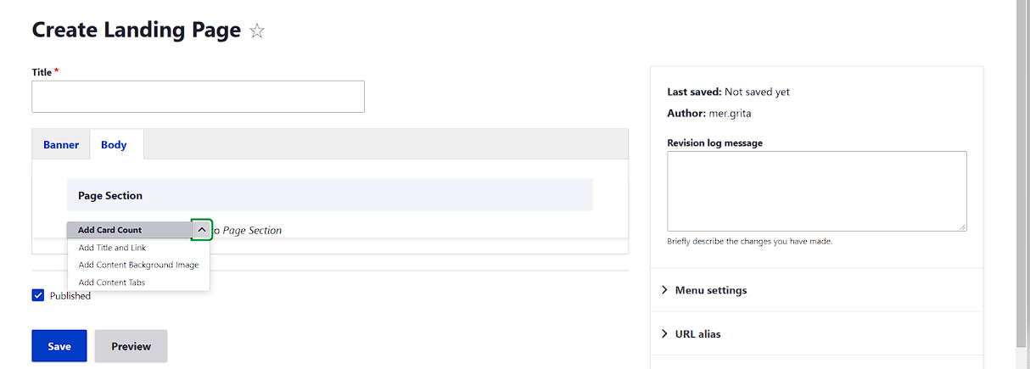Click the vertical page scrollbar
This screenshot has width=1030, height=369.
coord(1022,174)
